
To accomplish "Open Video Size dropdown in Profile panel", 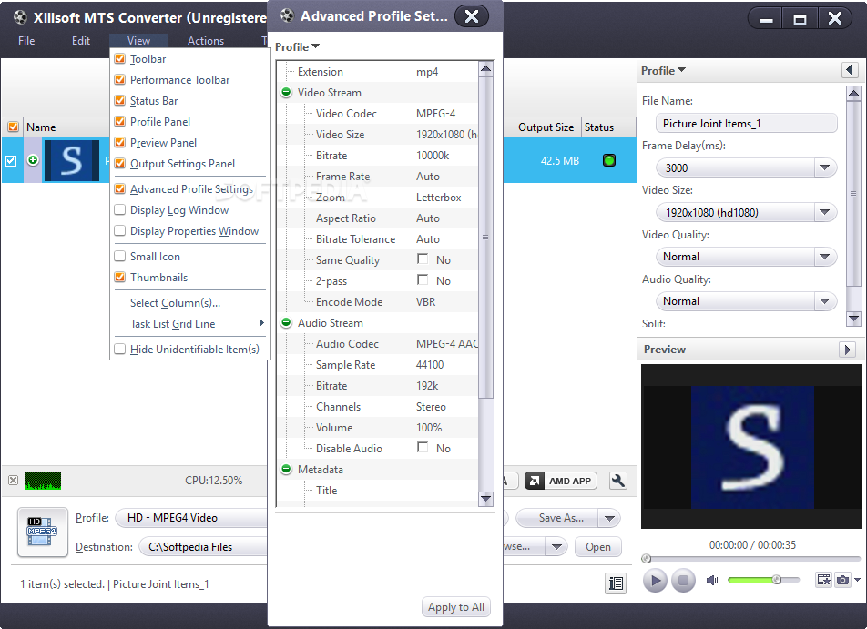I will (x=824, y=212).
